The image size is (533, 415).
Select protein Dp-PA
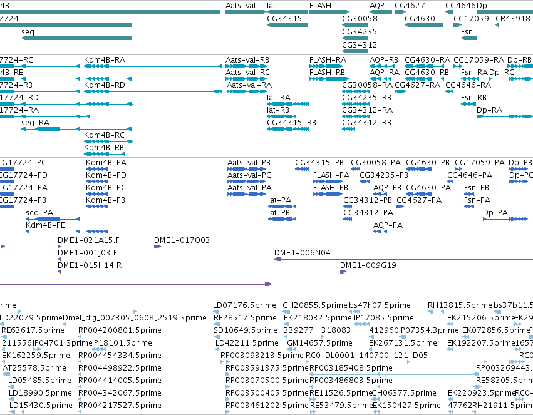505,219
